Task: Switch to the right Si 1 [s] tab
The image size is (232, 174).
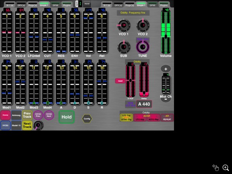Action: coord(107,4)
